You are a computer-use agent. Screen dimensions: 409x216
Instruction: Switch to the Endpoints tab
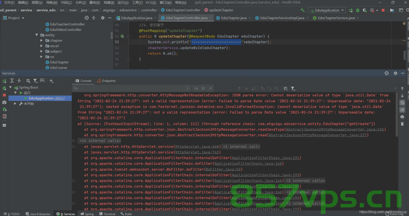(x=106, y=81)
